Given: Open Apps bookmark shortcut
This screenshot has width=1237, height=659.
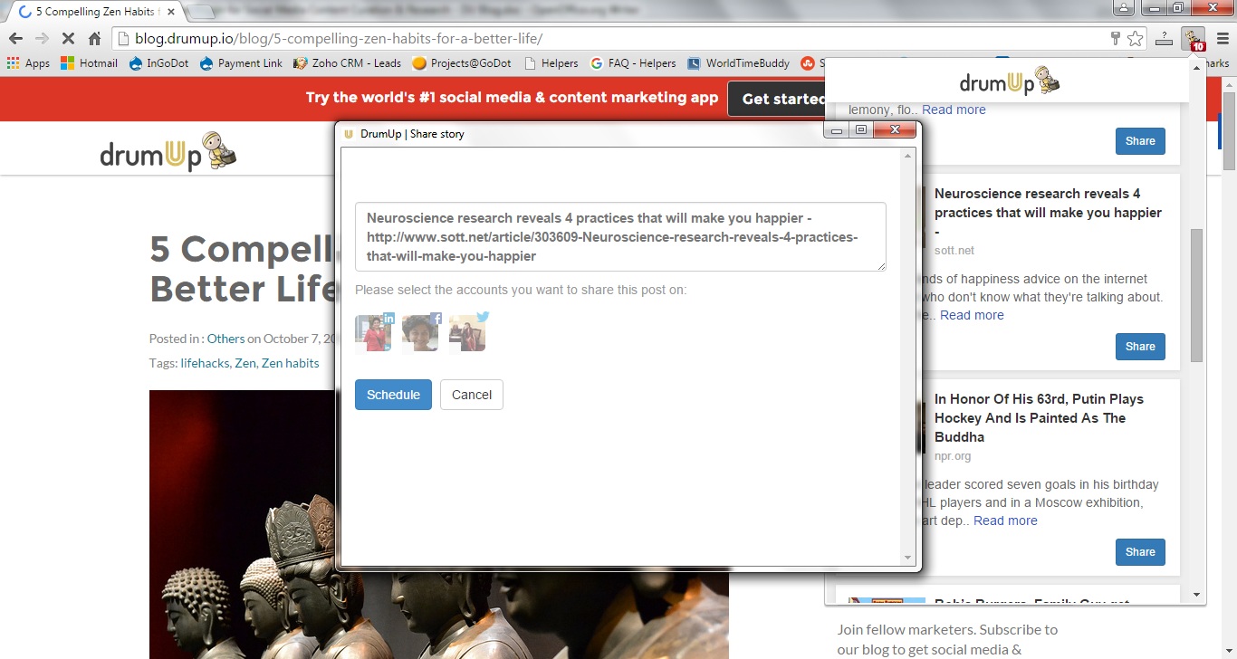Looking at the screenshot, I should (x=28, y=63).
